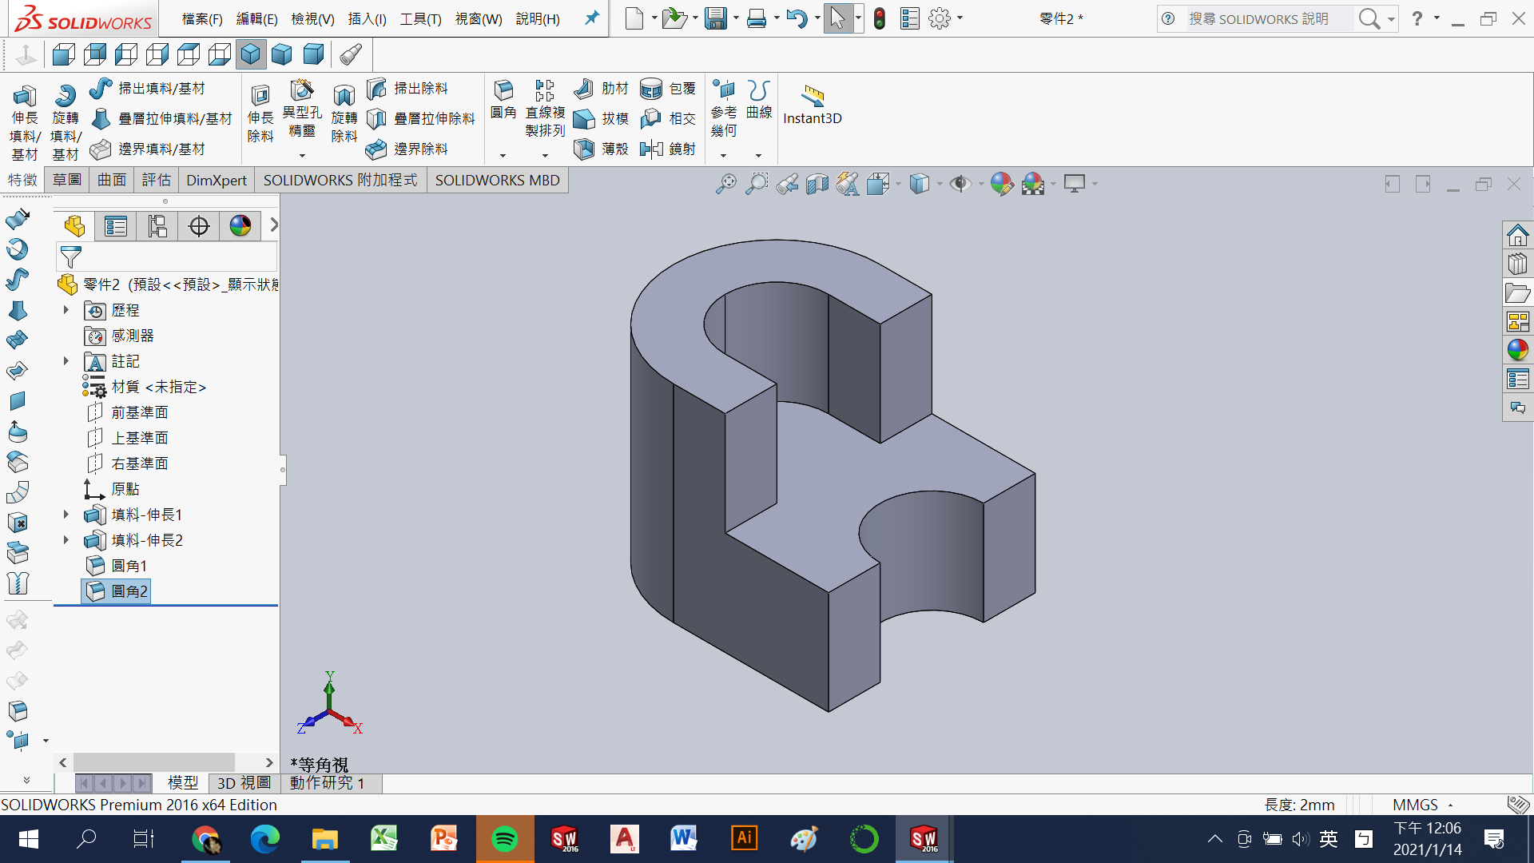Open the Hole Wizard (異型孔精靈) tool
The image size is (1534, 863).
(302, 91)
